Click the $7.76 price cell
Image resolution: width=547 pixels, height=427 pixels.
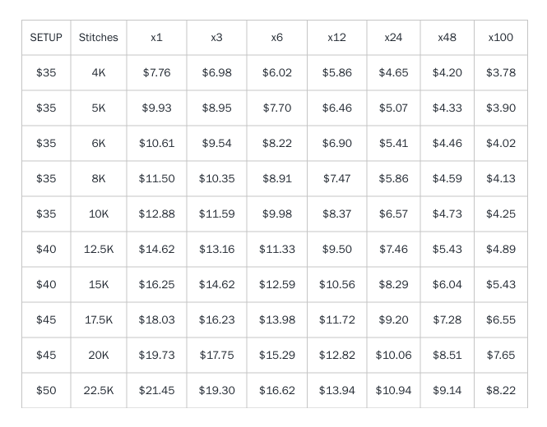tap(156, 72)
